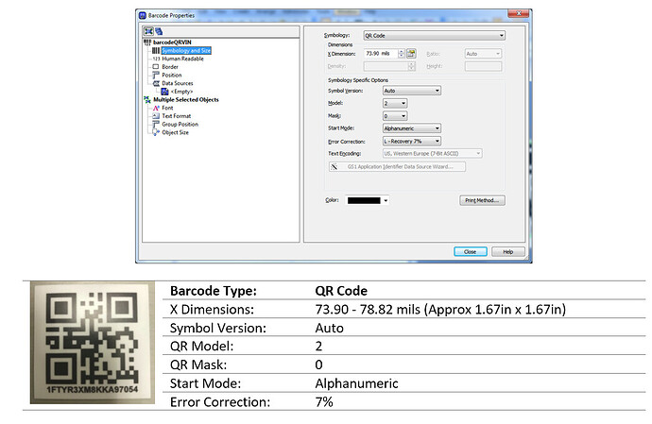Click the QR code label image
652x424 pixels.
[x=93, y=343]
